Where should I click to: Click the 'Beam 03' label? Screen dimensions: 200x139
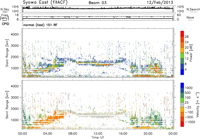[97, 3]
